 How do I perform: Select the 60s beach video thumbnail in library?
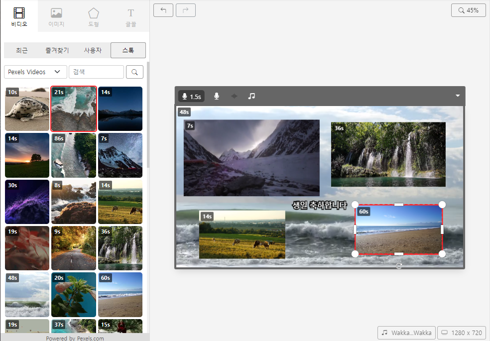[x=121, y=295]
